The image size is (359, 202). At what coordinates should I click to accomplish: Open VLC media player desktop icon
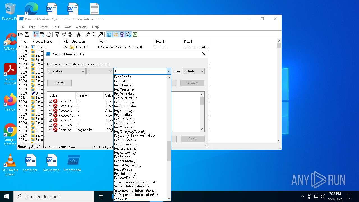tap(10, 165)
